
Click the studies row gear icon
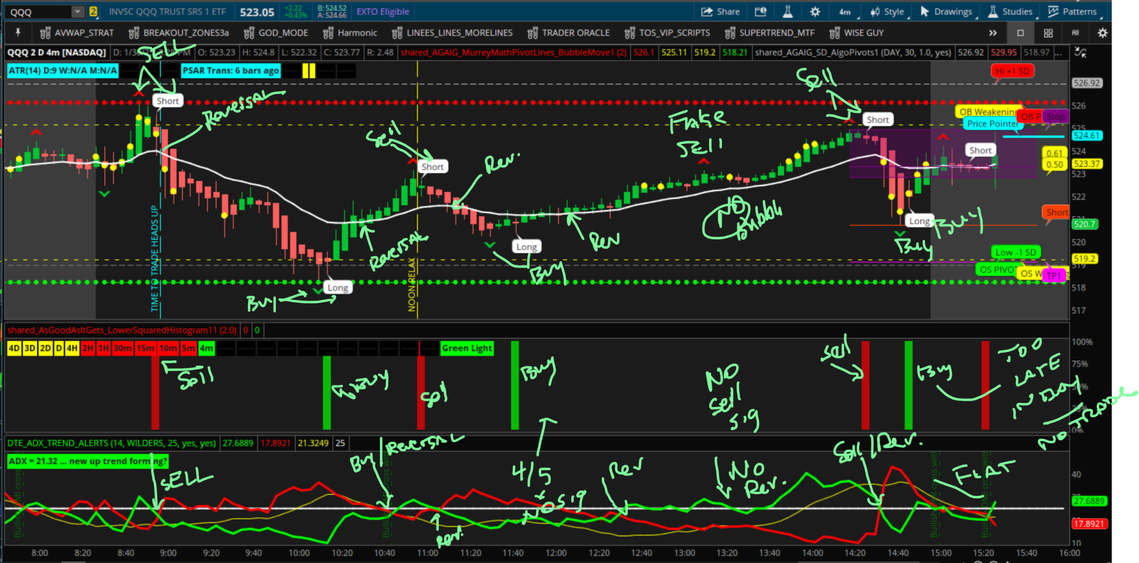tap(1102, 33)
